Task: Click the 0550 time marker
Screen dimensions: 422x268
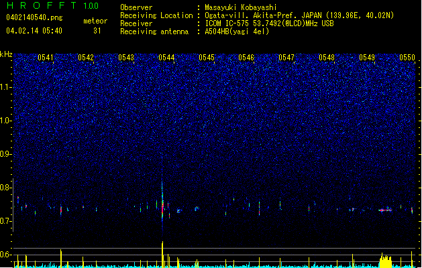Action: tap(407, 58)
